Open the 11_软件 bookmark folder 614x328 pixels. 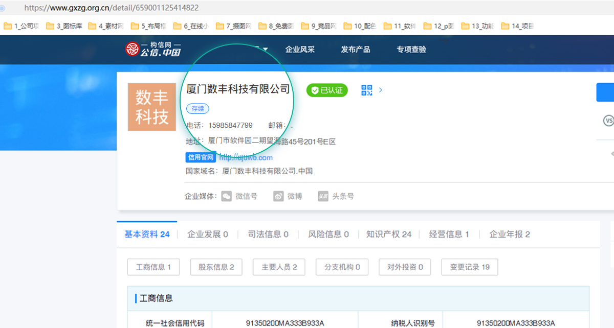click(400, 26)
